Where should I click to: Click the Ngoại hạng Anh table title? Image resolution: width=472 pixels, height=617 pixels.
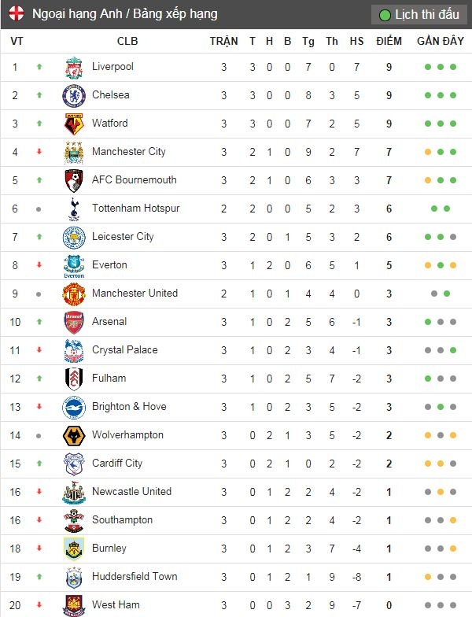(x=125, y=14)
